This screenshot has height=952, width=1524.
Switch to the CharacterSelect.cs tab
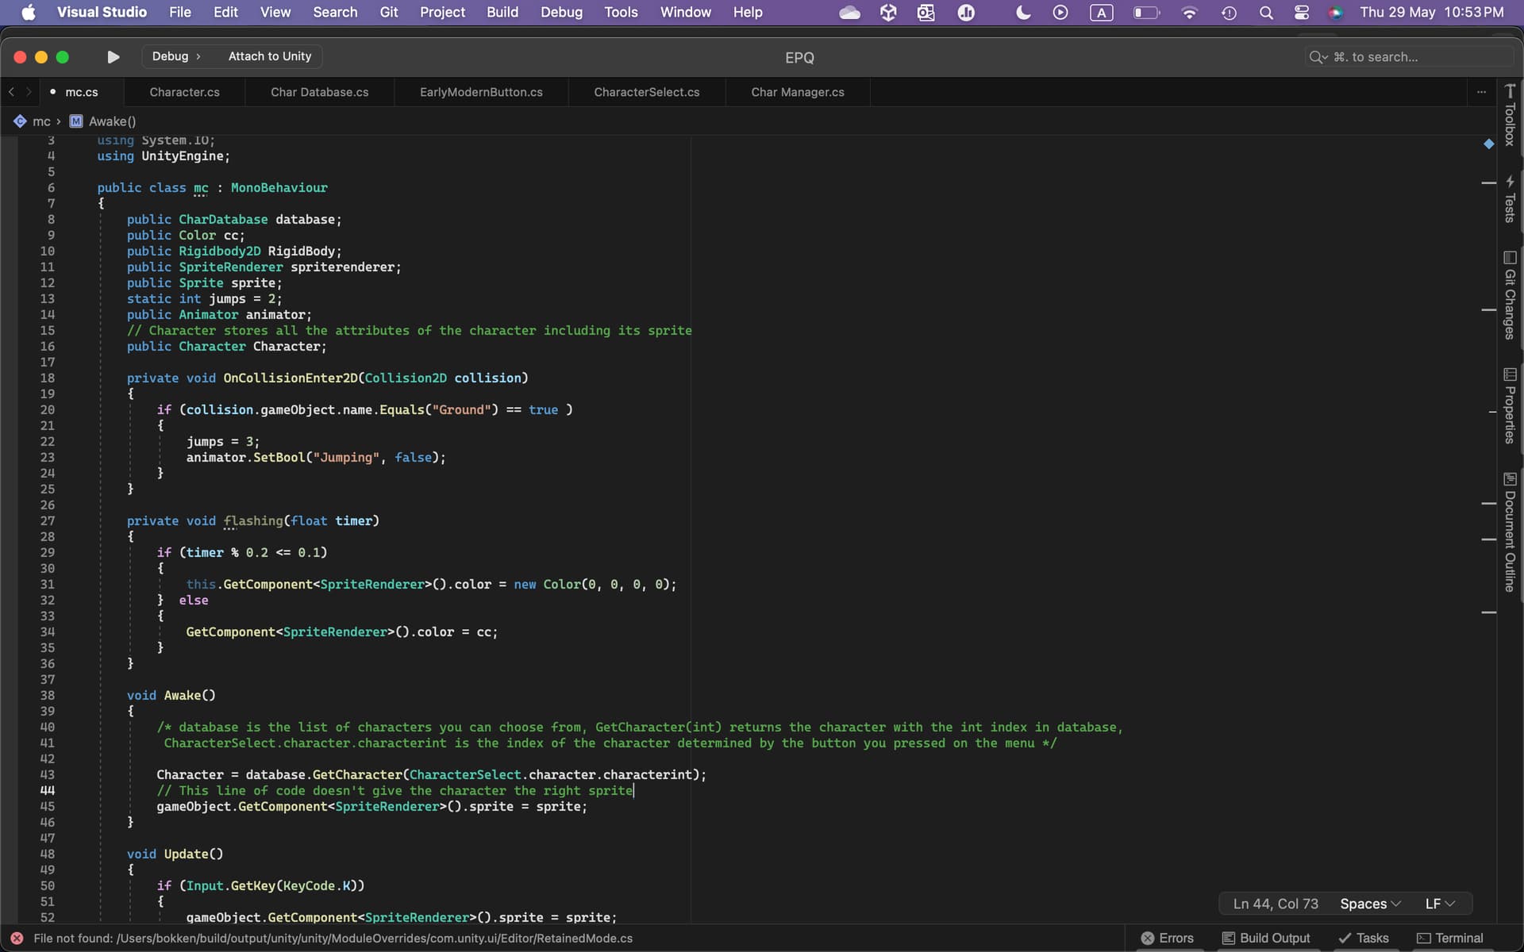646,92
